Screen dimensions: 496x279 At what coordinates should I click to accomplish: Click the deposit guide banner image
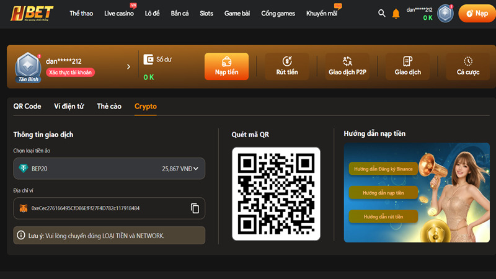(x=417, y=193)
